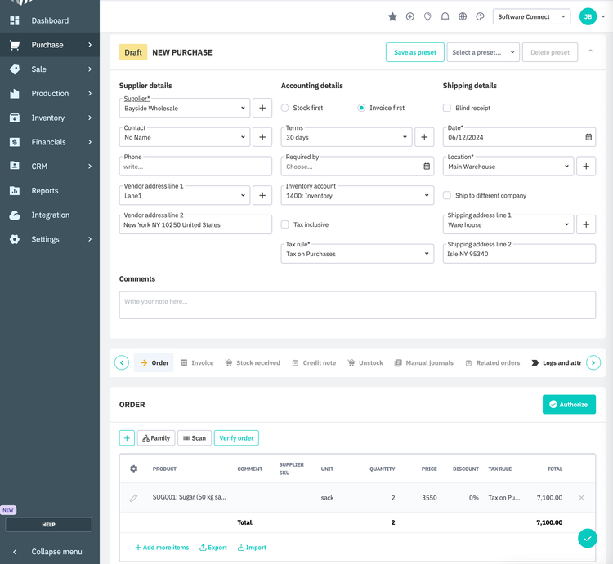Open the Tax rule dropdown
613x564 pixels.
(x=357, y=254)
